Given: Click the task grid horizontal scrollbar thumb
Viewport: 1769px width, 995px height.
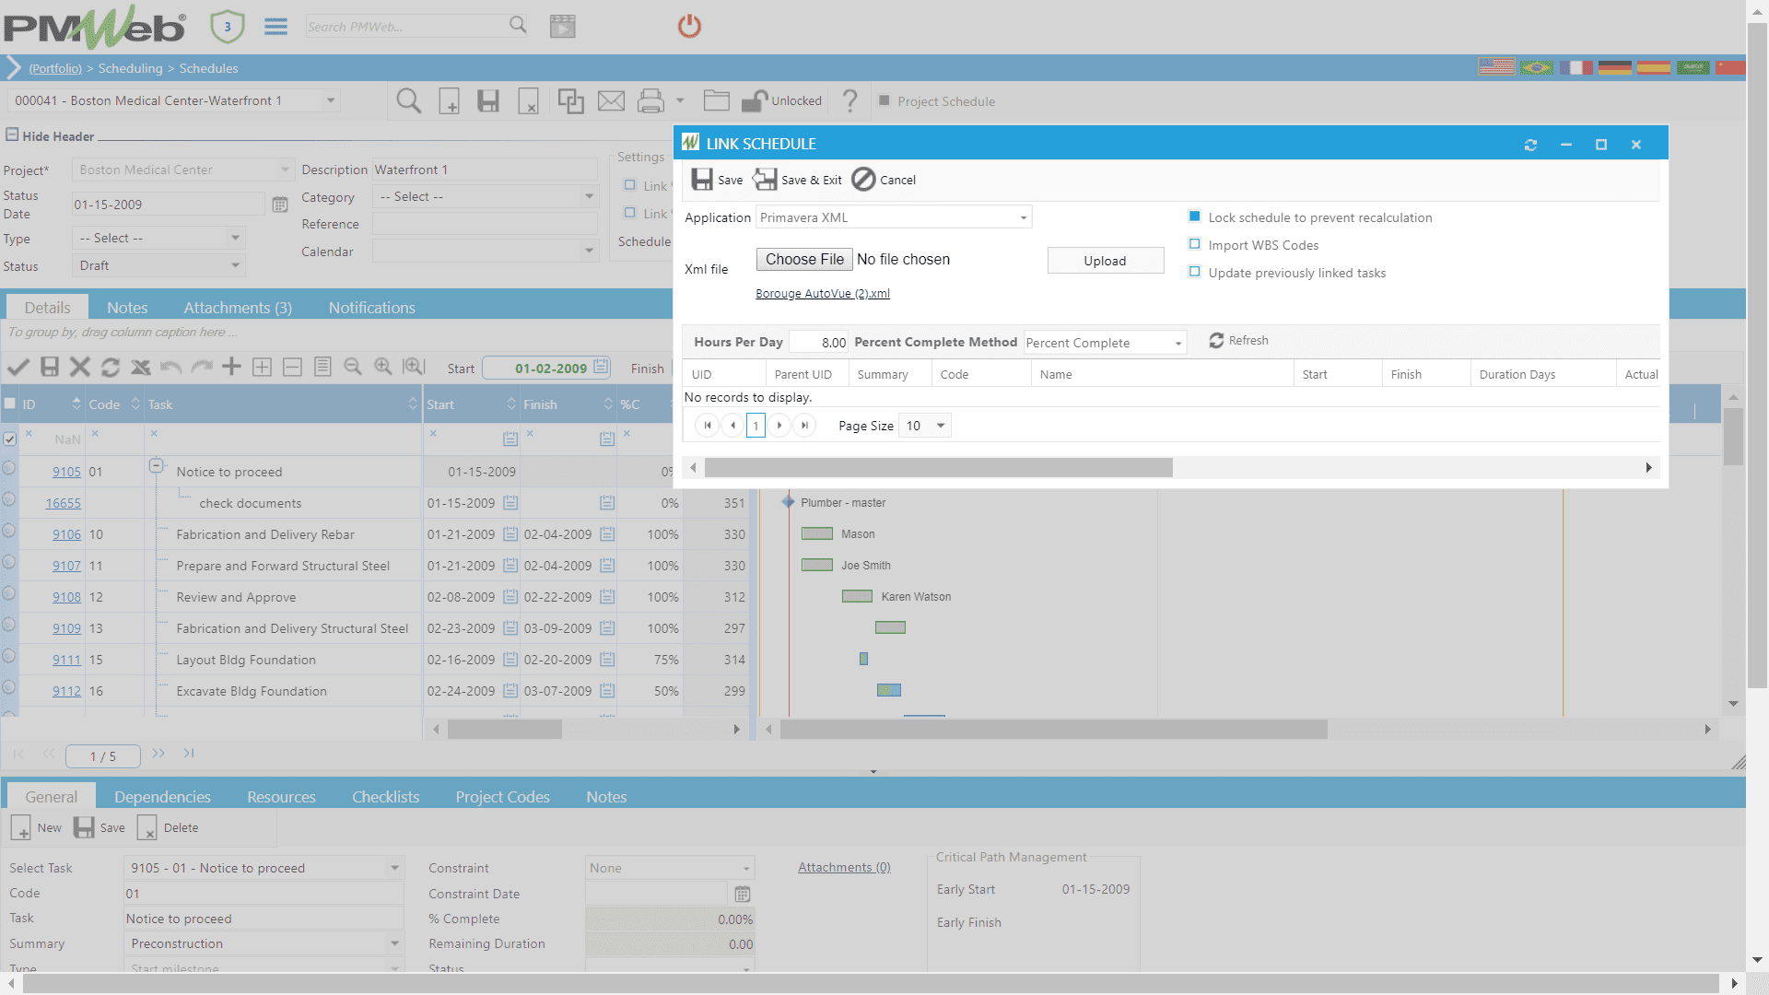Looking at the screenshot, I should click(504, 730).
